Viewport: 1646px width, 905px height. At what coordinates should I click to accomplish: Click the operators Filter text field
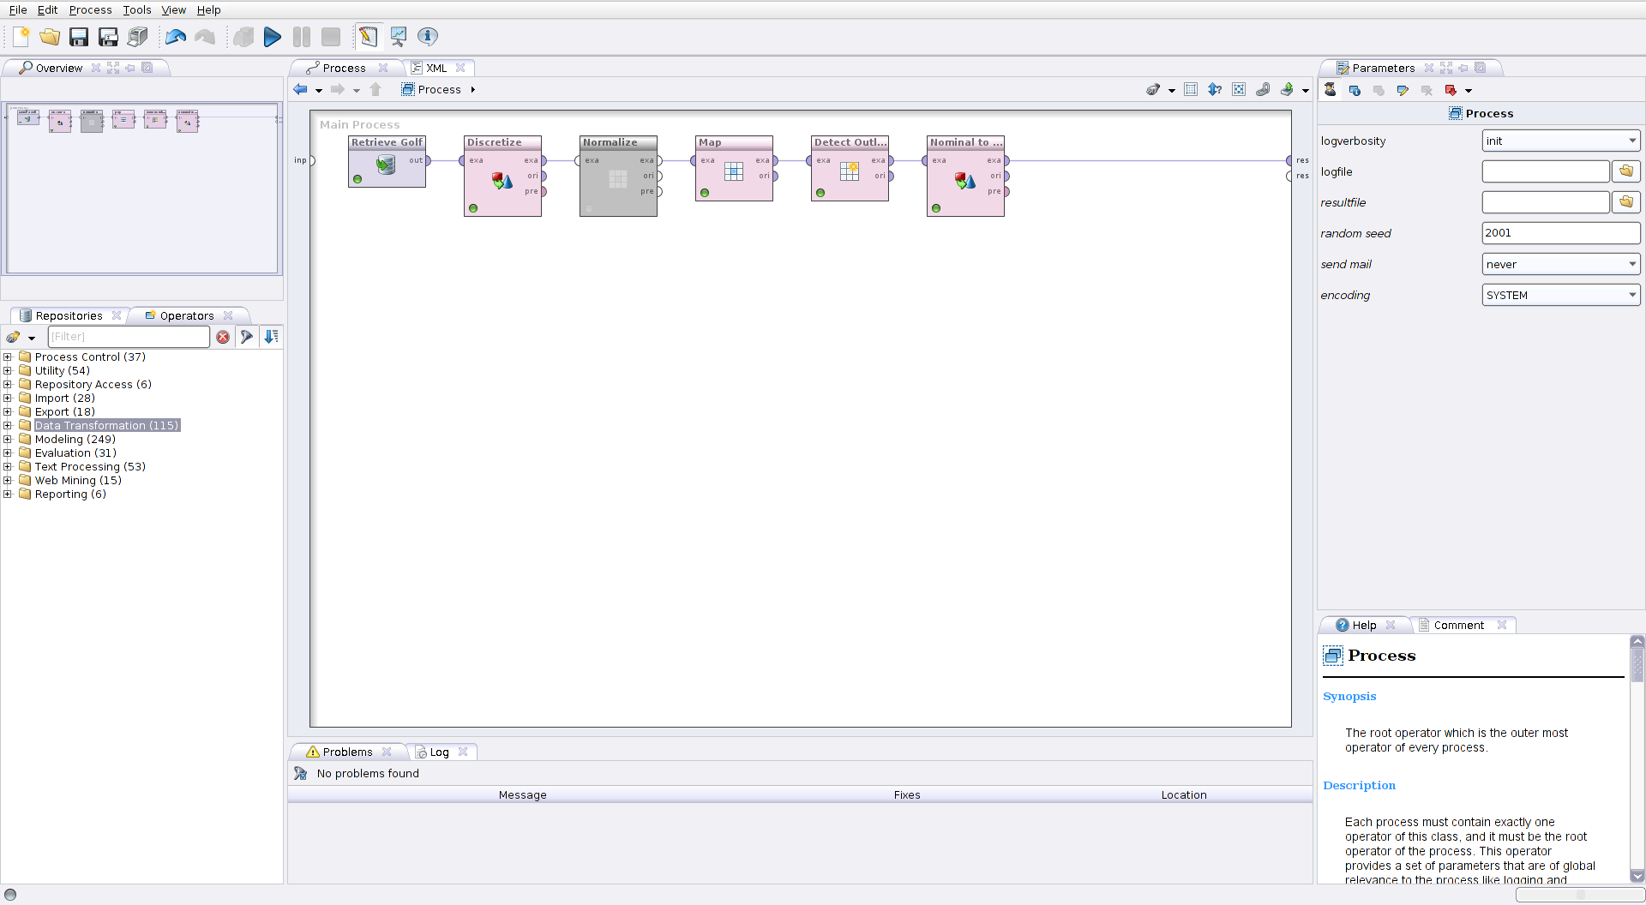pyautogui.click(x=129, y=337)
